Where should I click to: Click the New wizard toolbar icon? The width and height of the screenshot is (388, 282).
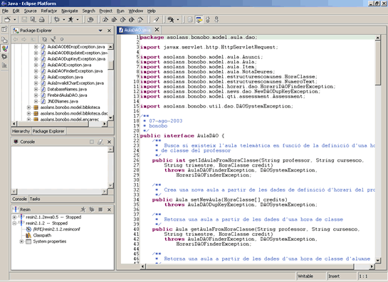7,19
